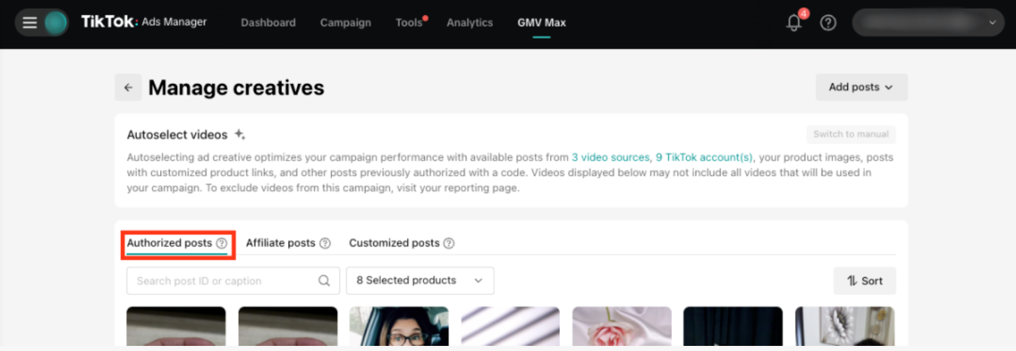1016x351 pixels.
Task: Click the 9 TikTok account(s) link
Action: (704, 157)
